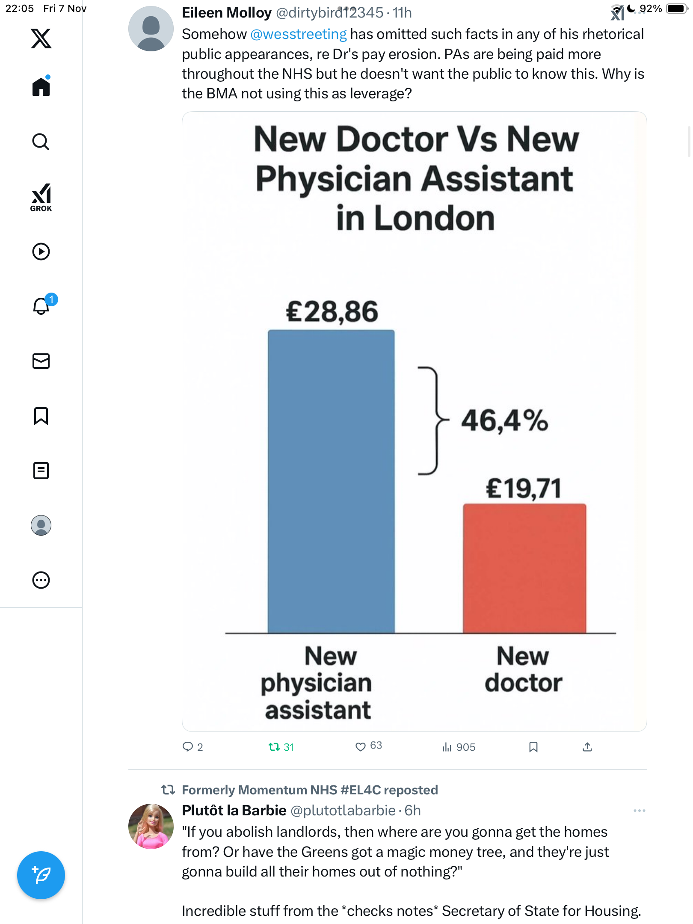Like Eileen Molloy's post
The width and height of the screenshot is (693, 924).
361,747
